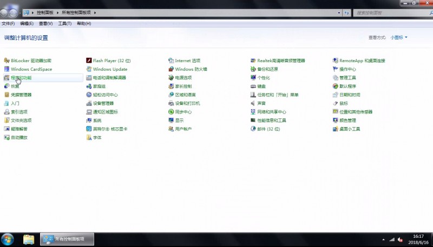Click the 轻松访问中心 link
The width and height of the screenshot is (433, 247).
105,95
